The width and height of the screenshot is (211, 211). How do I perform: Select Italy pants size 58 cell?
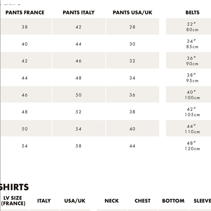click(79, 145)
